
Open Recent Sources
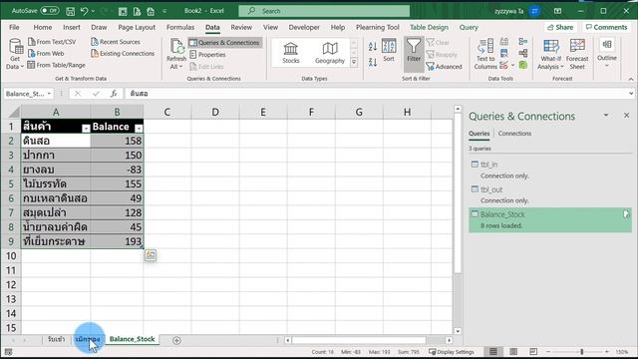pos(116,42)
